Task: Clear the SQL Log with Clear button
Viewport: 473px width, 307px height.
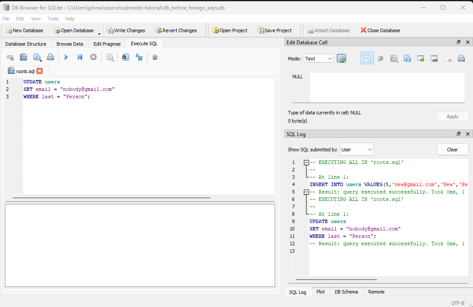Action: (453, 150)
